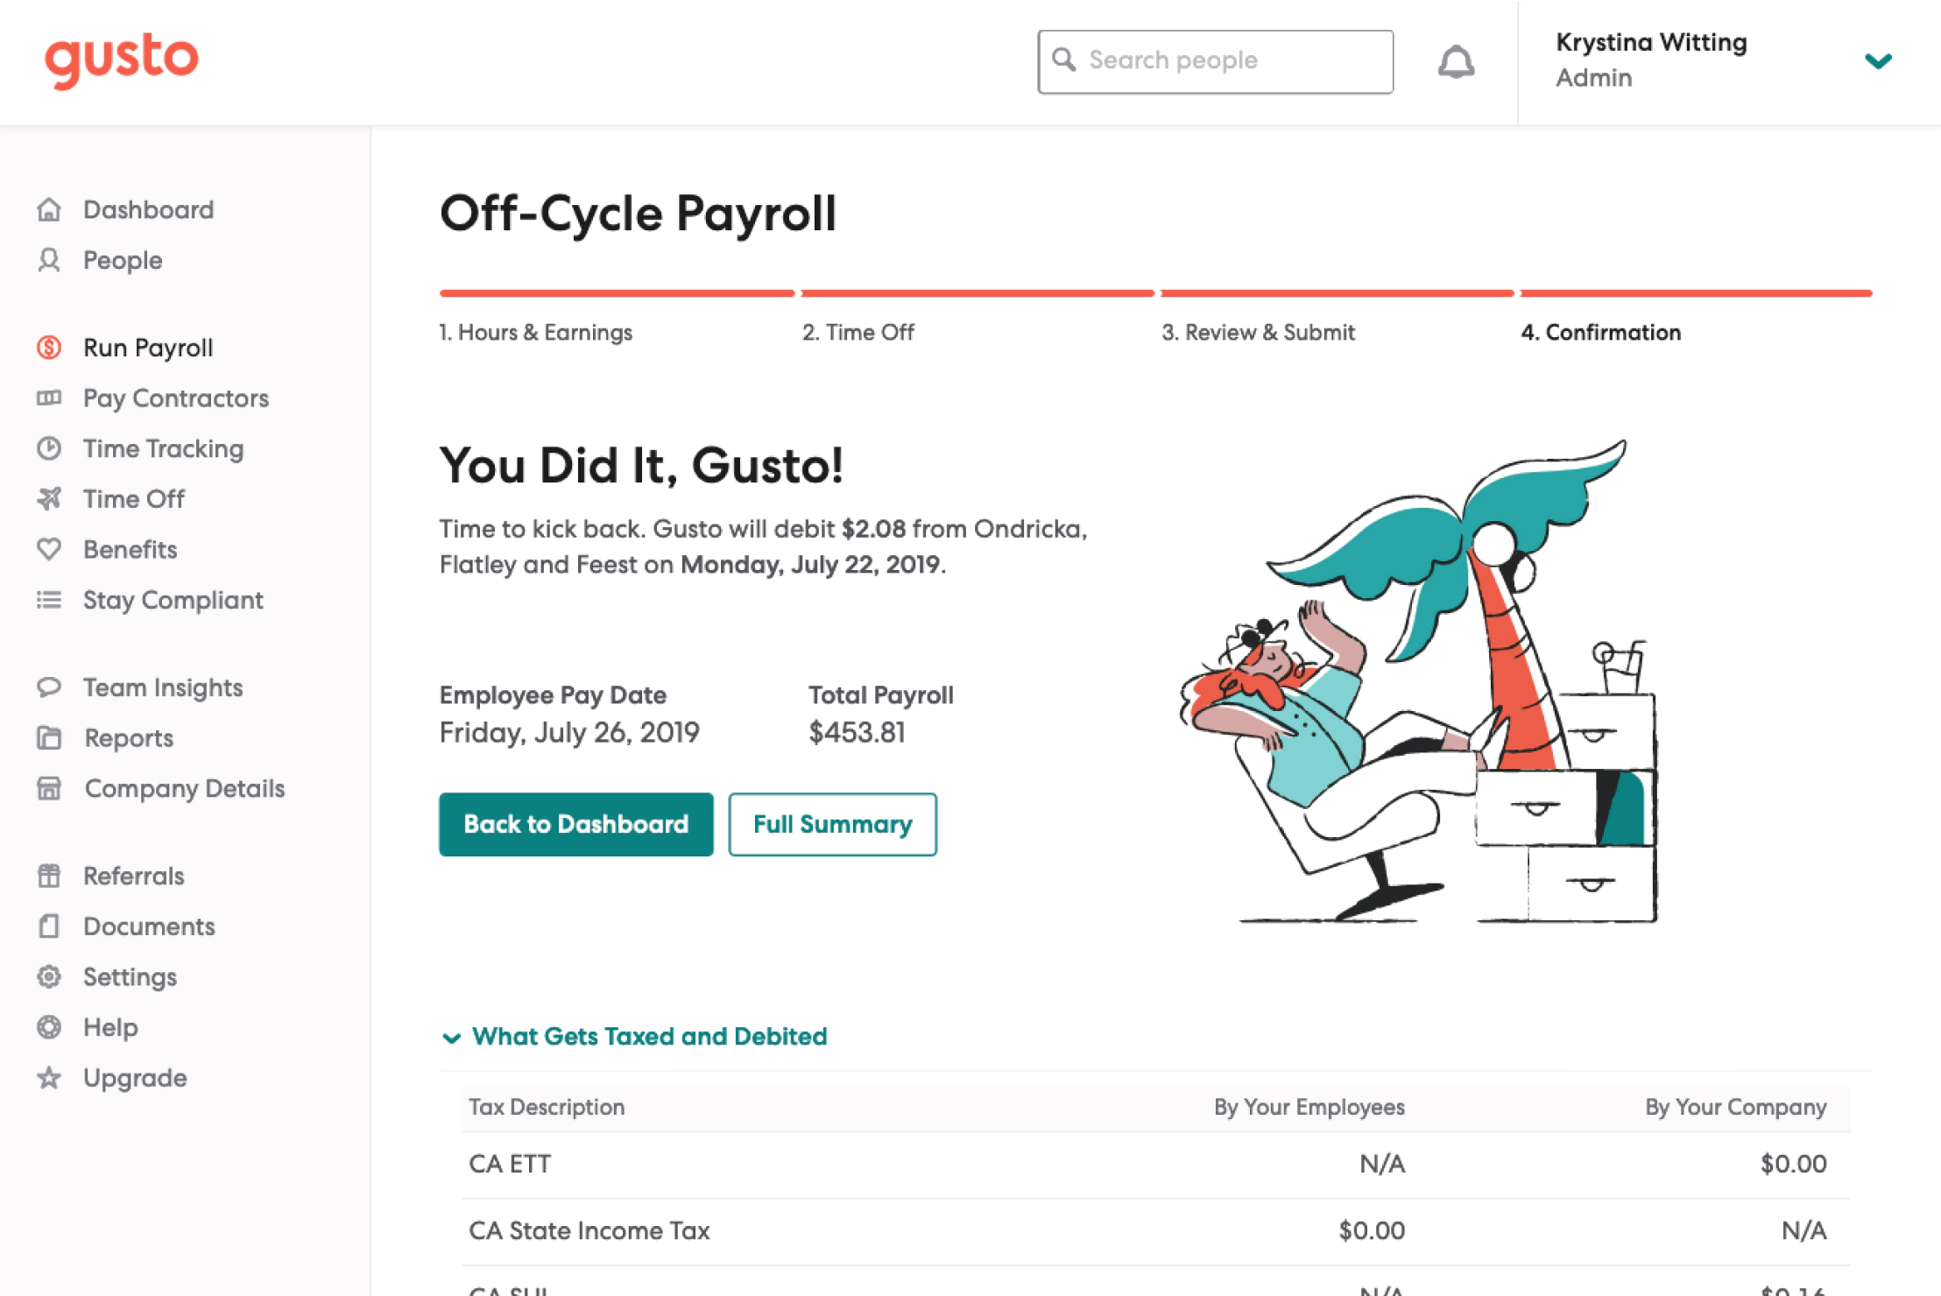Click the Settings gear icon
The height and width of the screenshot is (1296, 1941).
coord(49,977)
